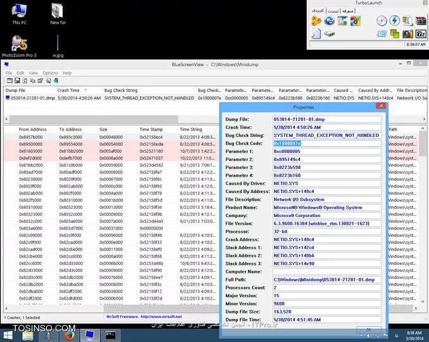Select driver row with From Address 0x8957b000
Screen dimensions: 429x342
pyautogui.click(x=112, y=137)
